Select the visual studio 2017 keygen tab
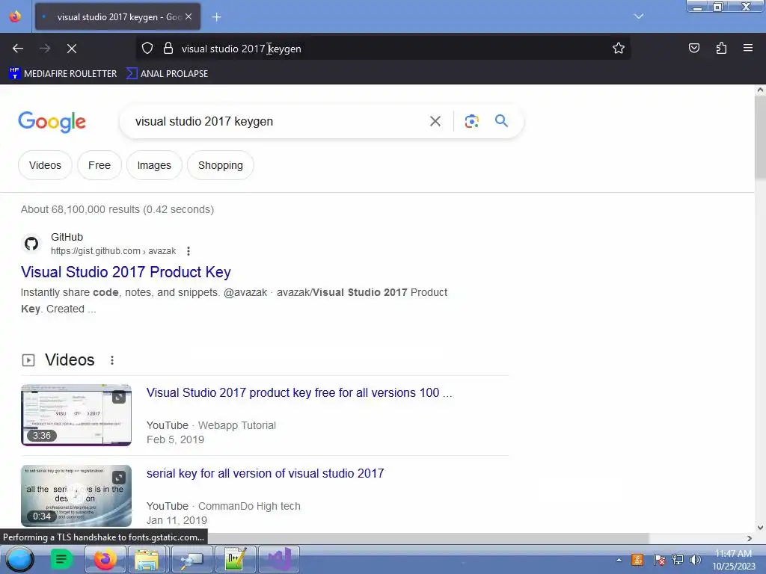This screenshot has height=574, width=766. tap(117, 17)
